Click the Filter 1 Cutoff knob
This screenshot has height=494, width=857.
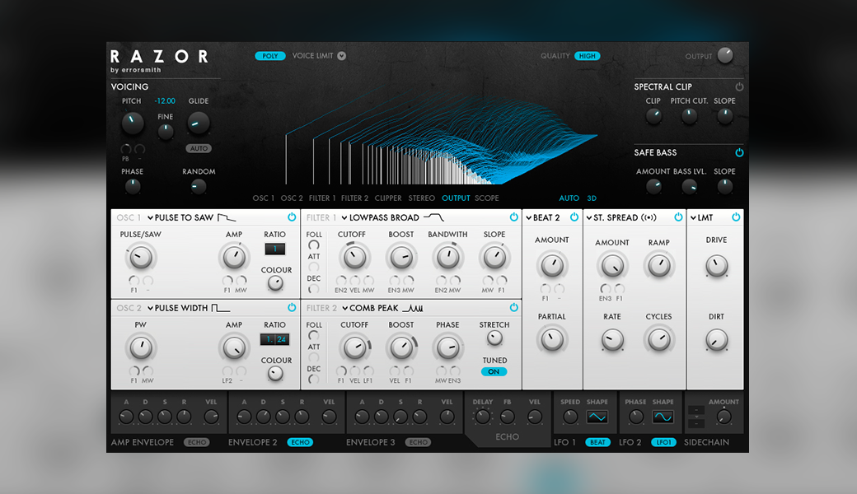[354, 257]
